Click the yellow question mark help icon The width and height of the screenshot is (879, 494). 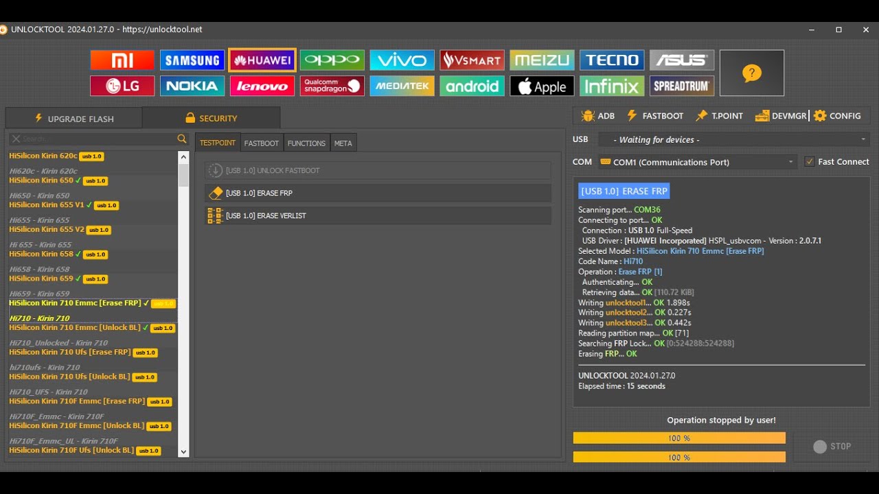pos(752,73)
